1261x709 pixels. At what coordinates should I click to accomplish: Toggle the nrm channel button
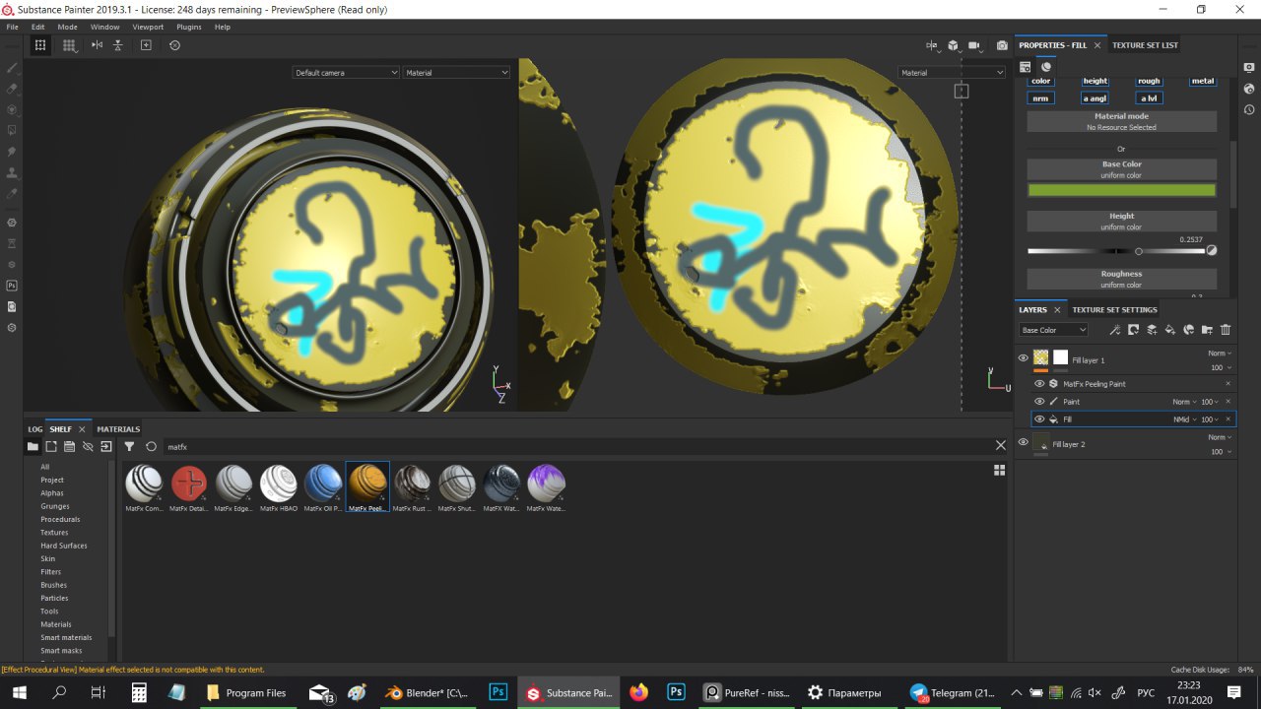[1041, 97]
